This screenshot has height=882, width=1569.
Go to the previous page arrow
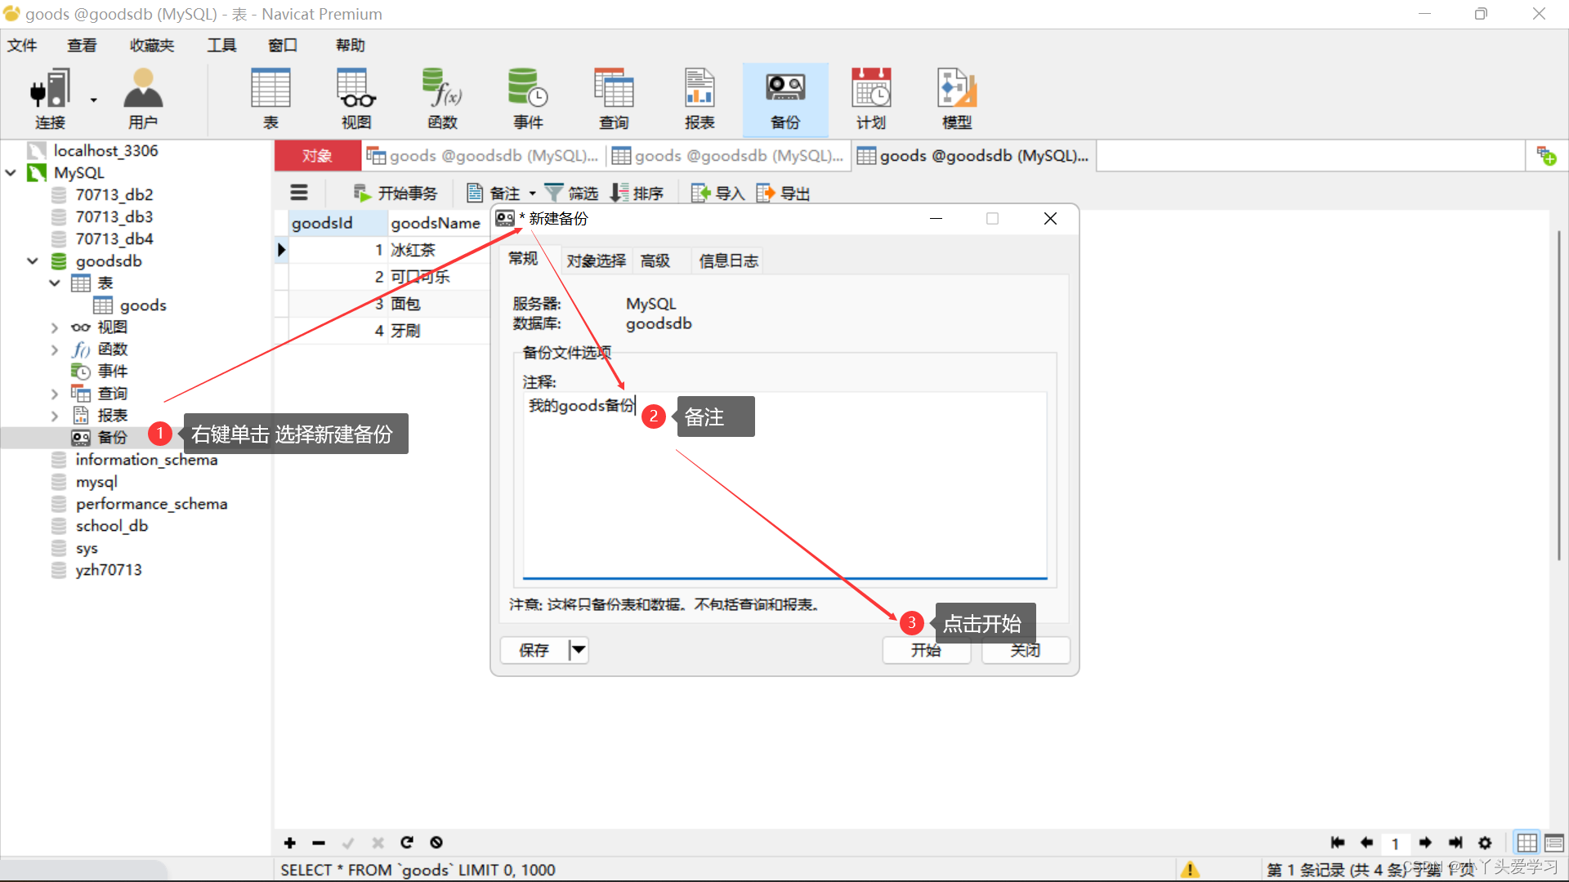click(1366, 843)
